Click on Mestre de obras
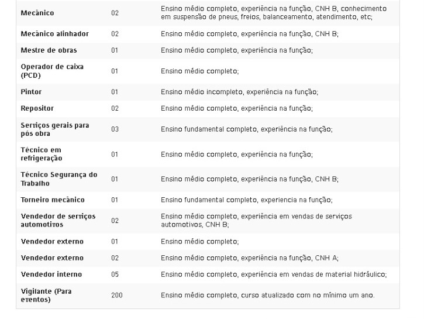424x319 pixels. 49,50
